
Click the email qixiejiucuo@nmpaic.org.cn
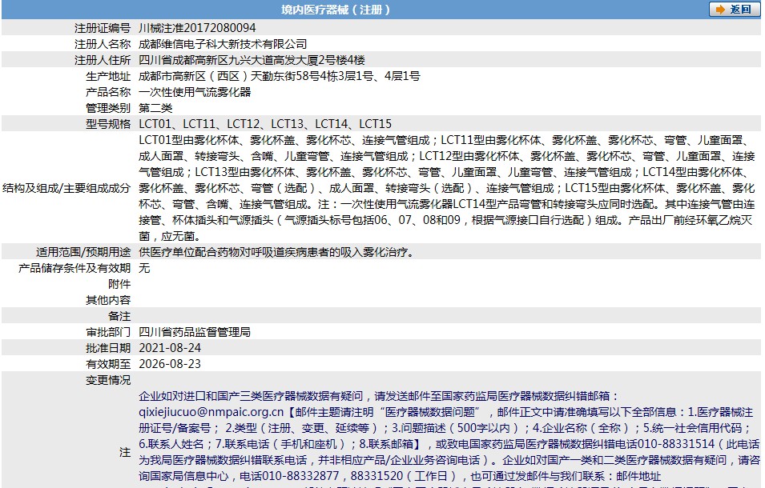pyautogui.click(x=211, y=412)
